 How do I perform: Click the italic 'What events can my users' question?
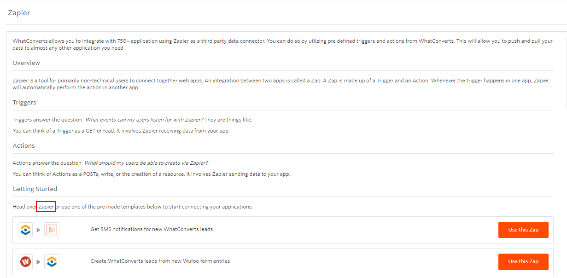click(144, 120)
